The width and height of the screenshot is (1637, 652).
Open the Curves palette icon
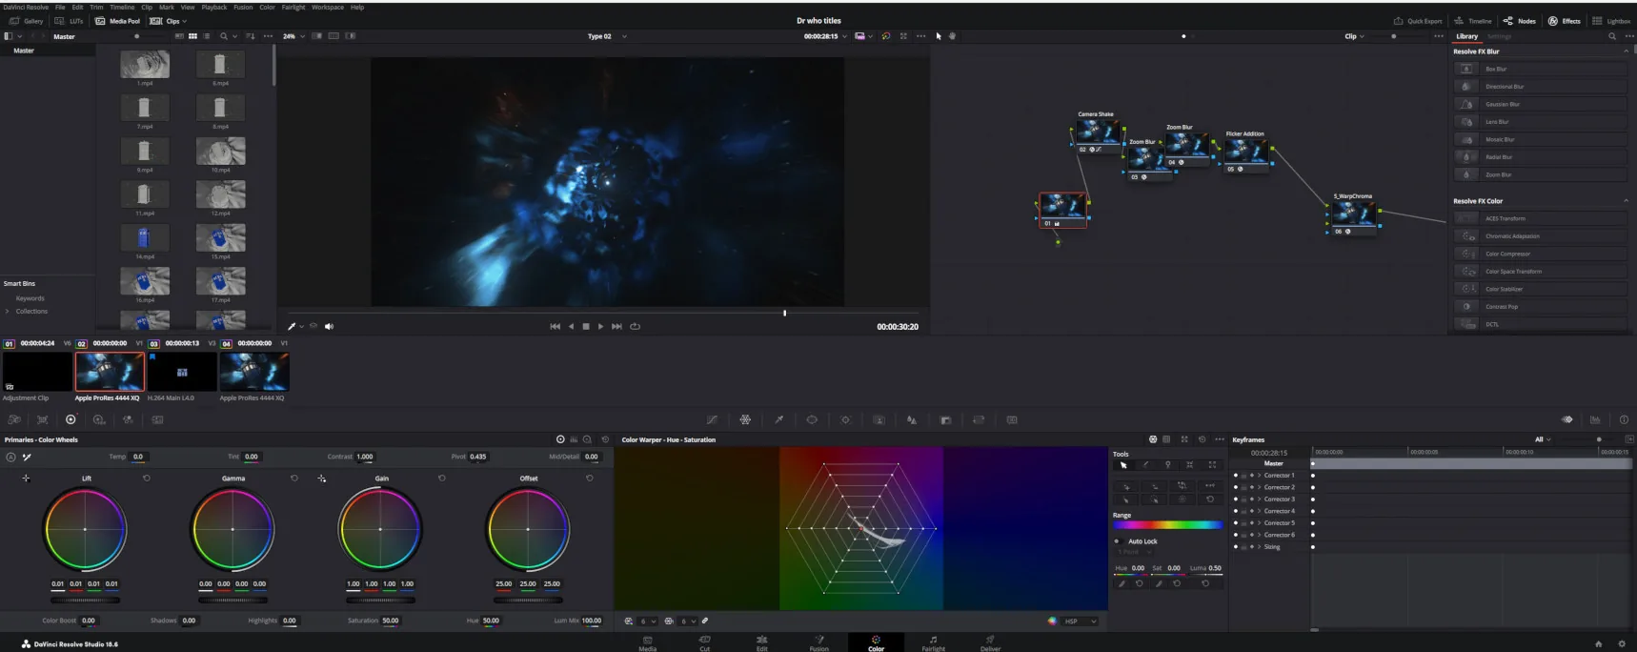tap(712, 419)
